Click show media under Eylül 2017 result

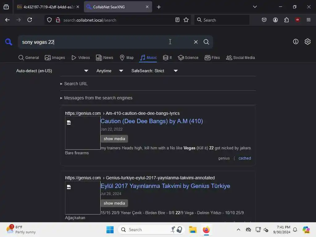pyautogui.click(x=114, y=203)
